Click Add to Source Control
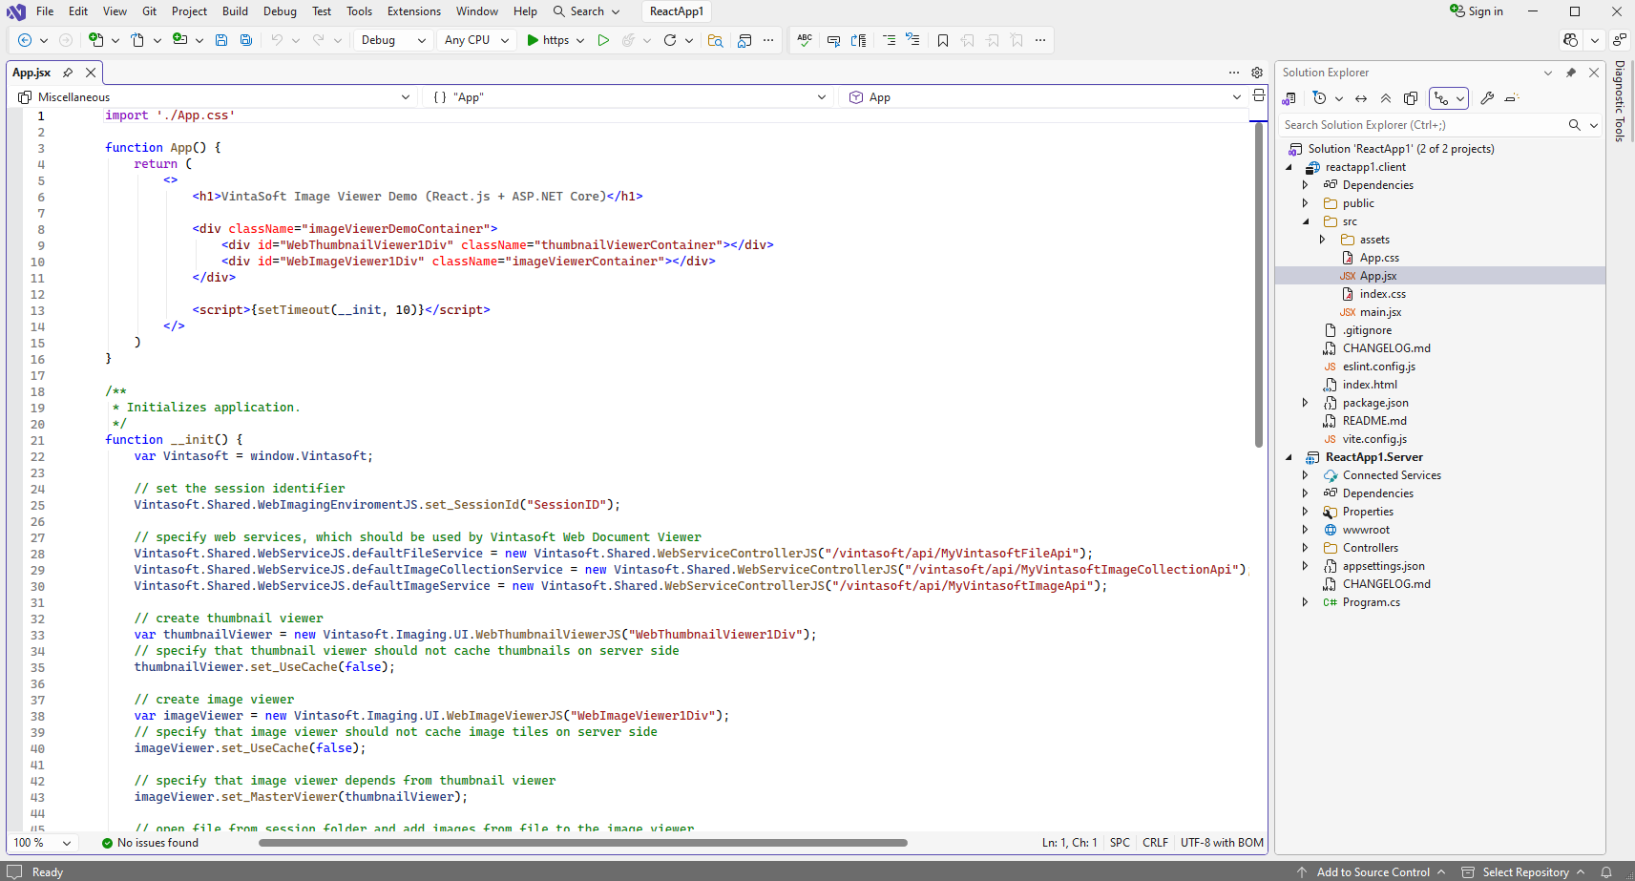The height and width of the screenshot is (881, 1635). point(1373,871)
